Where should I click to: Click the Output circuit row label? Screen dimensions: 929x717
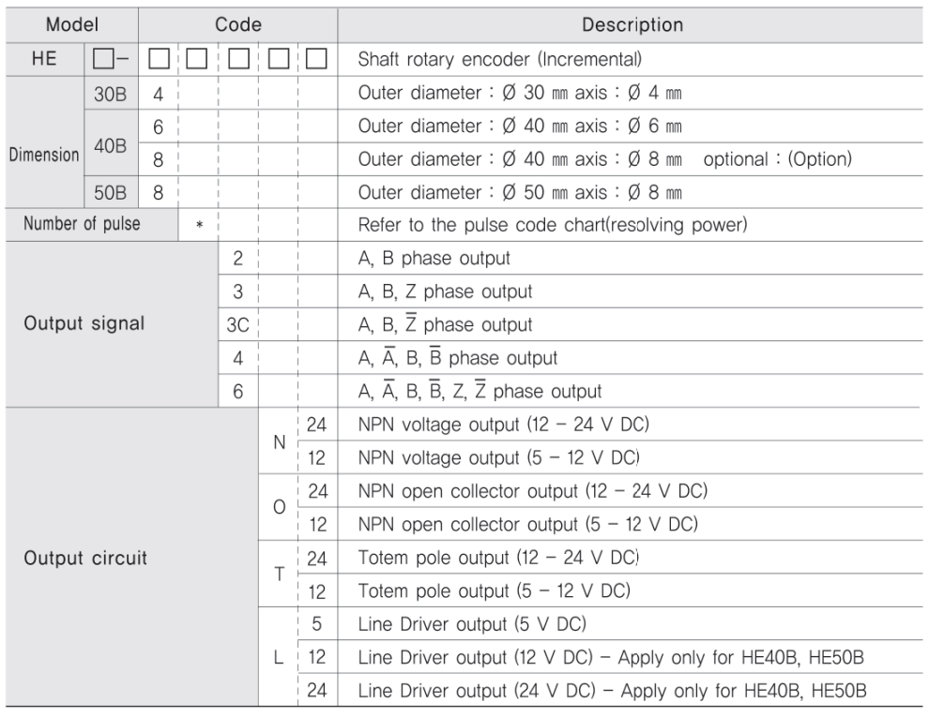tap(85, 558)
